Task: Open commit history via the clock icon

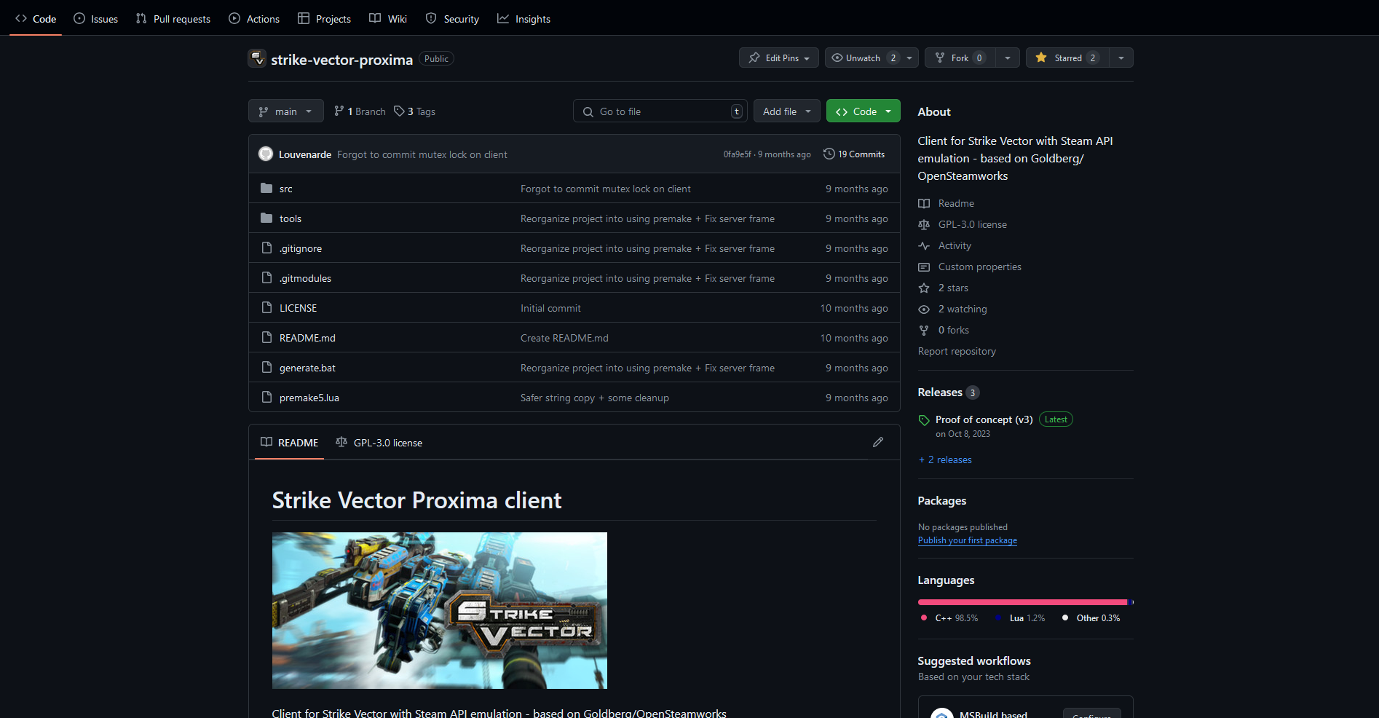Action: pyautogui.click(x=829, y=154)
